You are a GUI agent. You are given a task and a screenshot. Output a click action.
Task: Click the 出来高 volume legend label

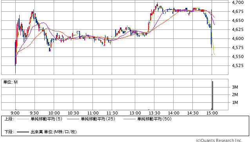pos(37,132)
